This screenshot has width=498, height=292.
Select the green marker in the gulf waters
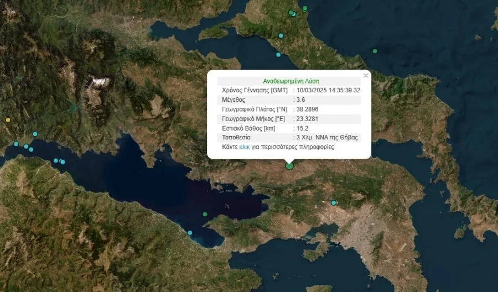(205, 214)
